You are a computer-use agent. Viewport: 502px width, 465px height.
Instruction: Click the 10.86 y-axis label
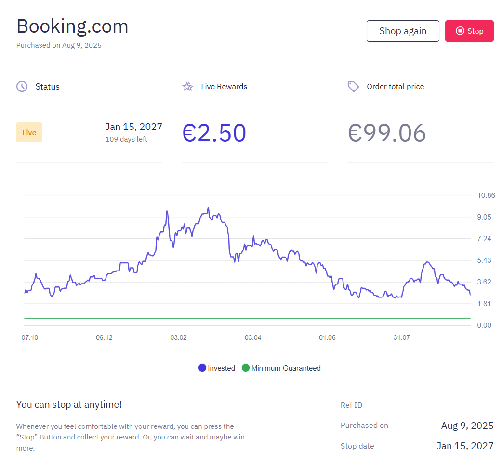coord(486,195)
